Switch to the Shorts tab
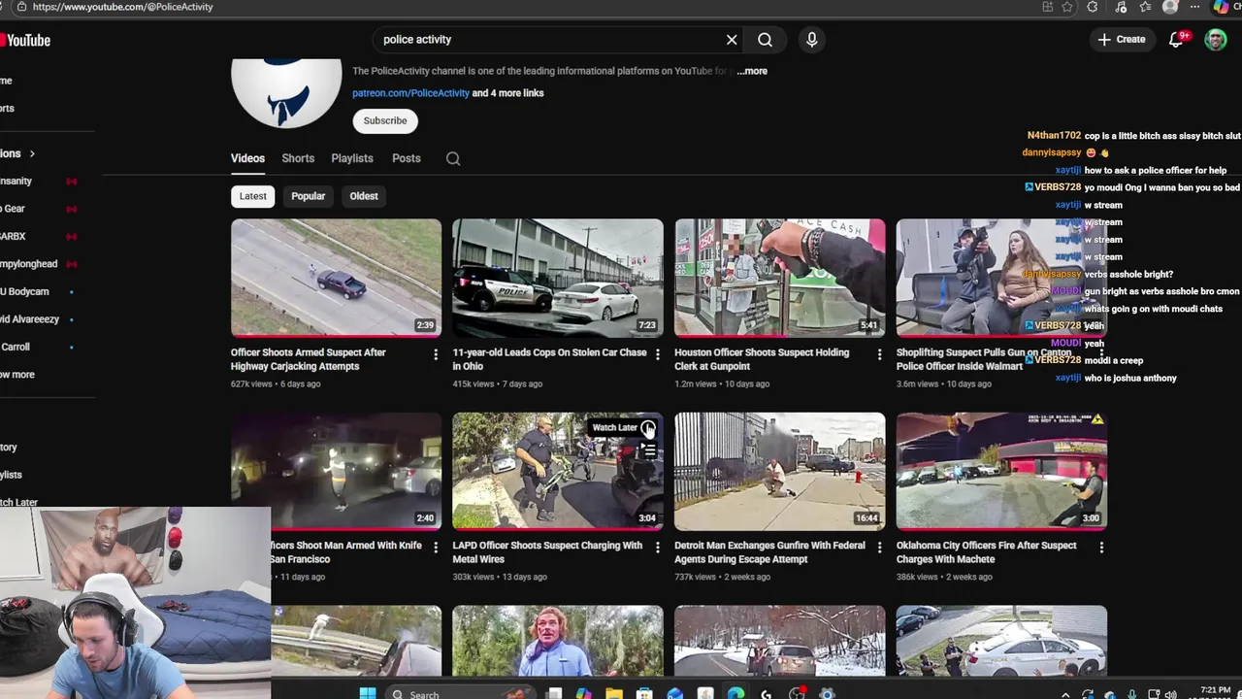The height and width of the screenshot is (699, 1242). coord(298,158)
